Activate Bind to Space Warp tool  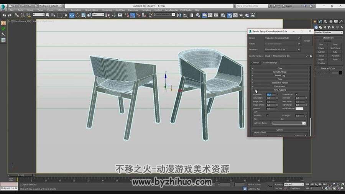point(28,15)
